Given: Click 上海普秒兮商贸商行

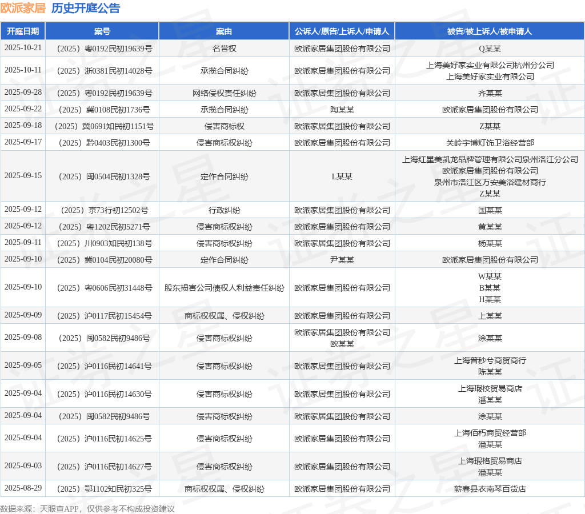Looking at the screenshot, I should coord(490,360).
